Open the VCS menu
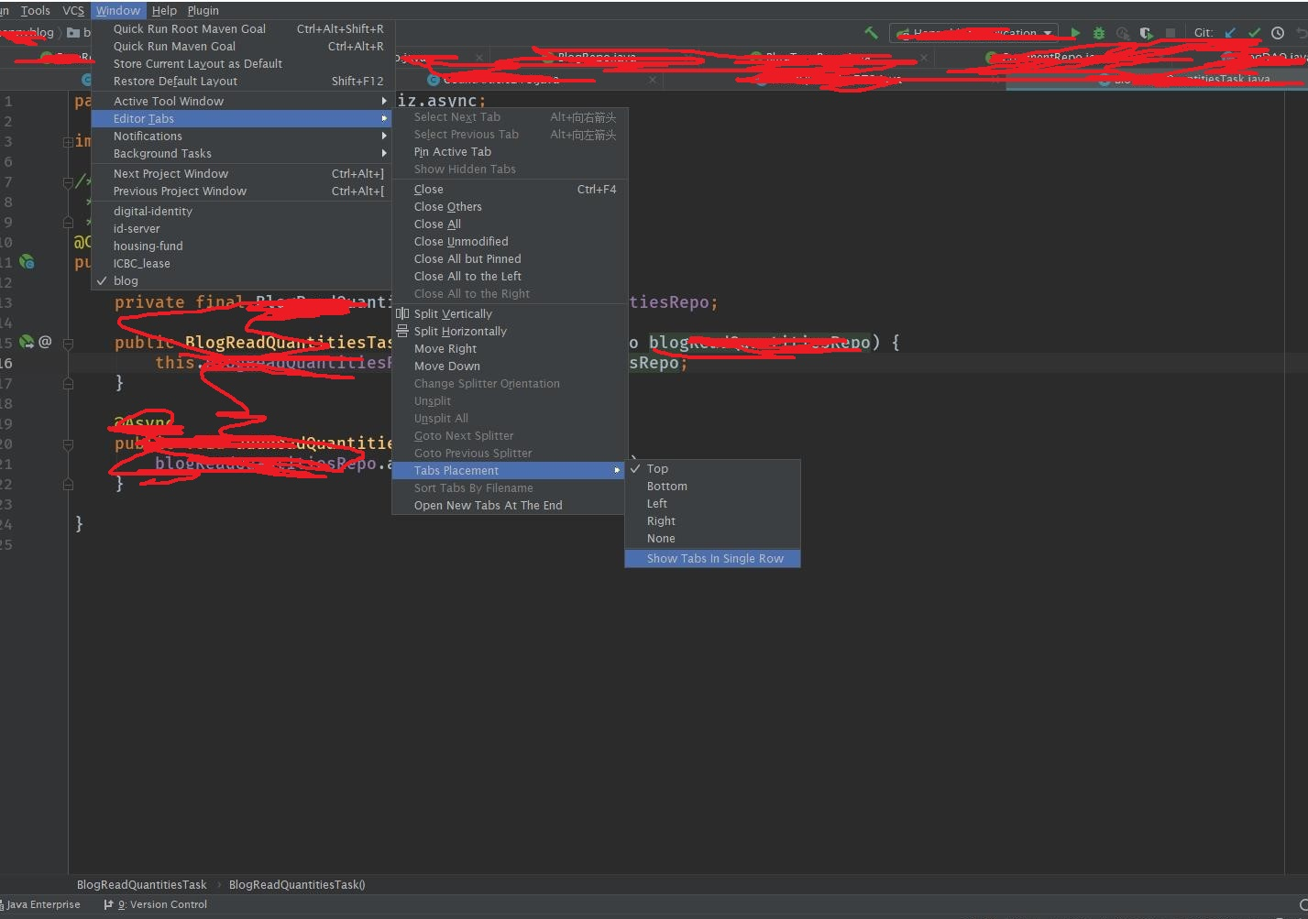 [x=73, y=11]
